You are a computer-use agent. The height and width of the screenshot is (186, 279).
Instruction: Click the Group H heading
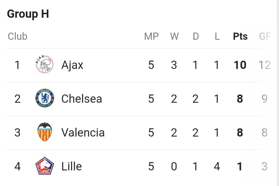[28, 14]
